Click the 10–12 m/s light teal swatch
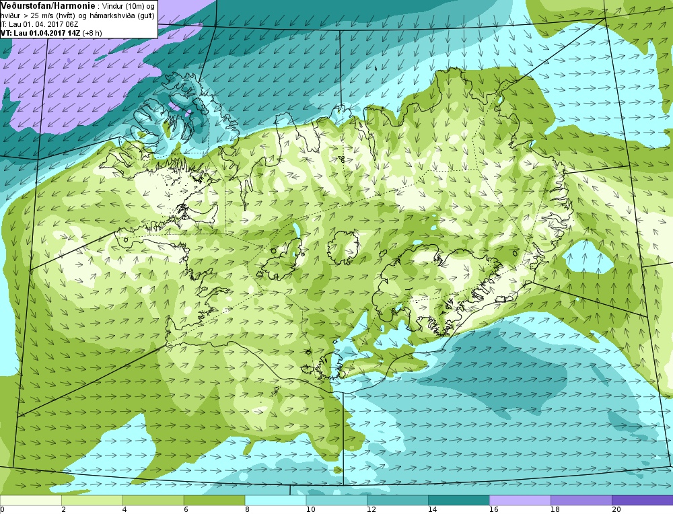Viewport: 673px width, 514px height. coord(336,501)
